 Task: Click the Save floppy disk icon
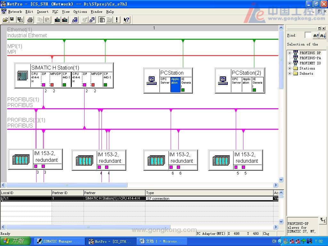[x=12, y=20]
